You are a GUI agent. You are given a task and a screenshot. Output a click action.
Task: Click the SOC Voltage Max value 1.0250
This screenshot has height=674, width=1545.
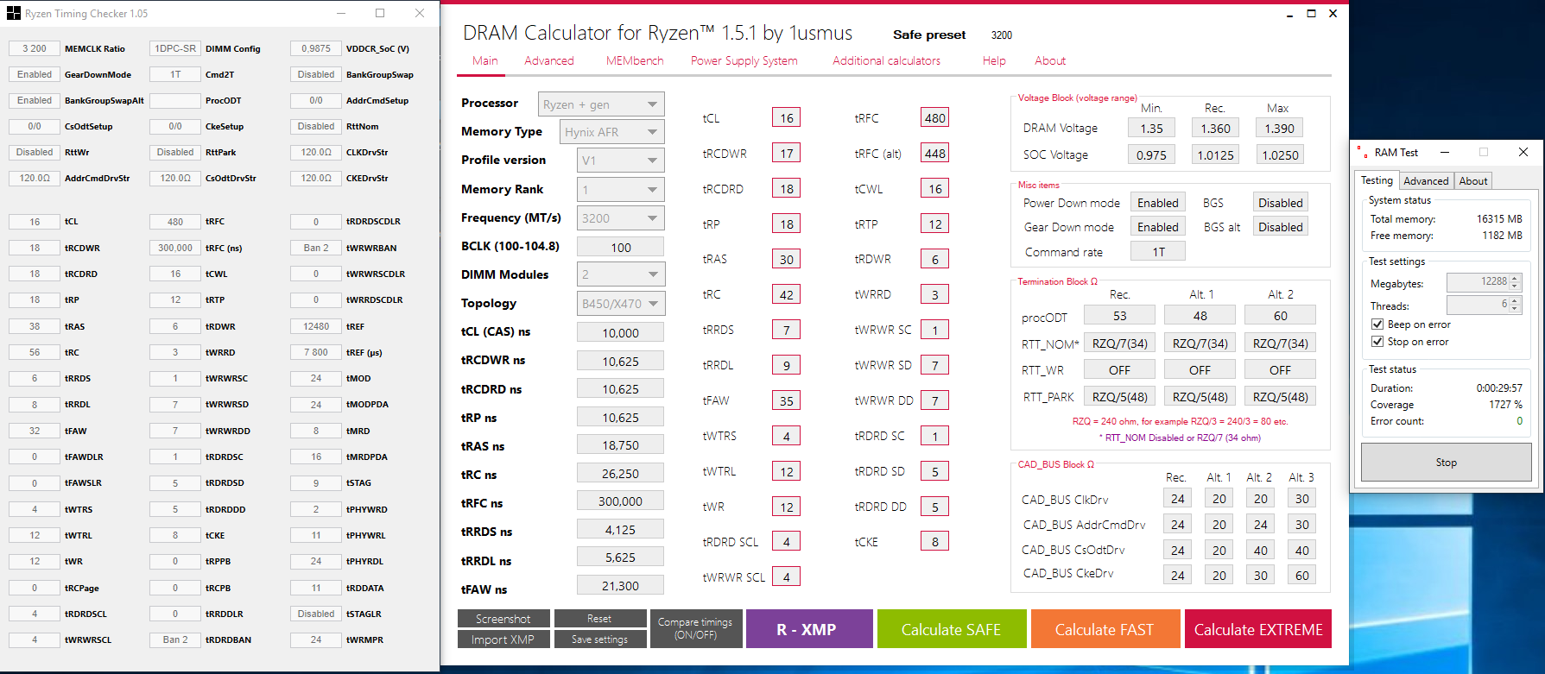pyautogui.click(x=1280, y=155)
